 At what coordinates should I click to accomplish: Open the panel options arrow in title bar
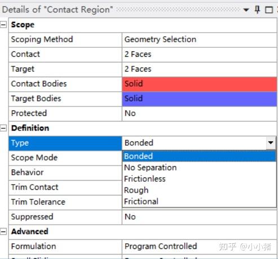click(246, 10)
